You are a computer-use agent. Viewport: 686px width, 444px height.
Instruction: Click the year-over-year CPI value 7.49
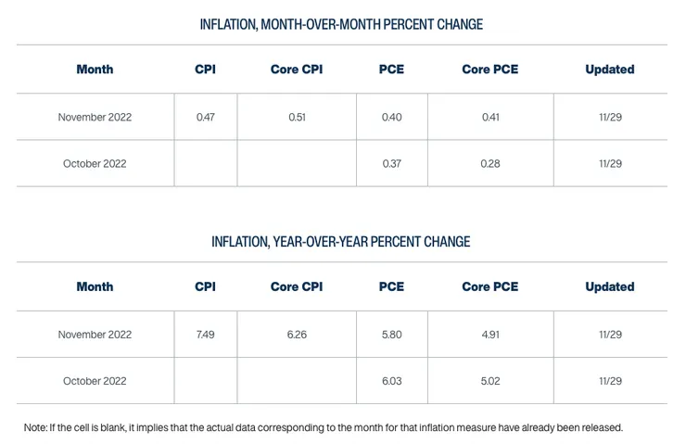(205, 335)
